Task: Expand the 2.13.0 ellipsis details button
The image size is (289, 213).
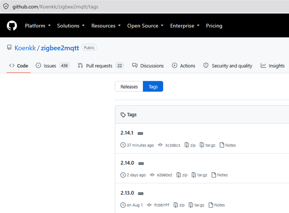Action: (x=141, y=194)
